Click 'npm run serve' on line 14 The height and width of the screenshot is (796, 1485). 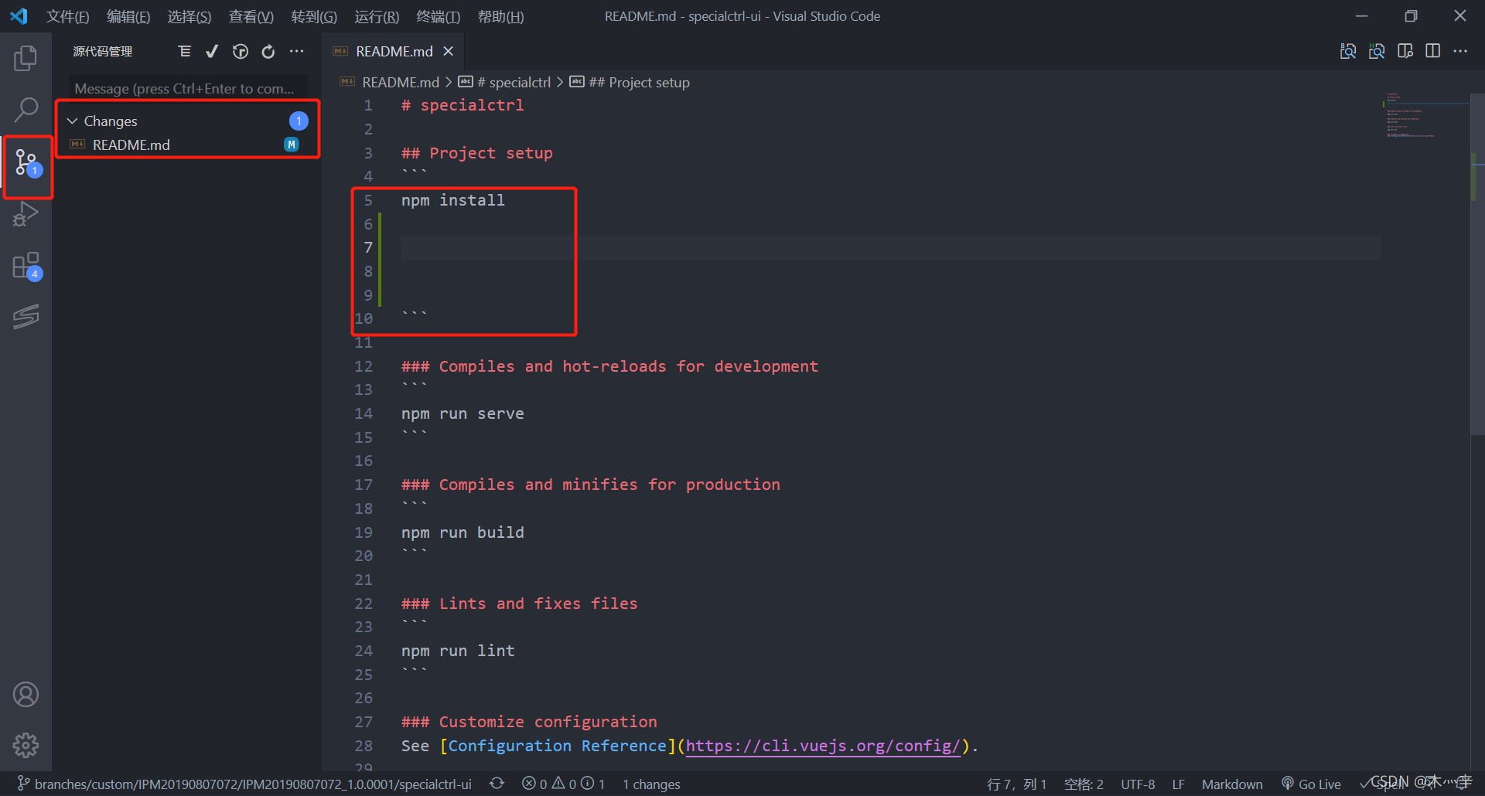click(x=462, y=413)
